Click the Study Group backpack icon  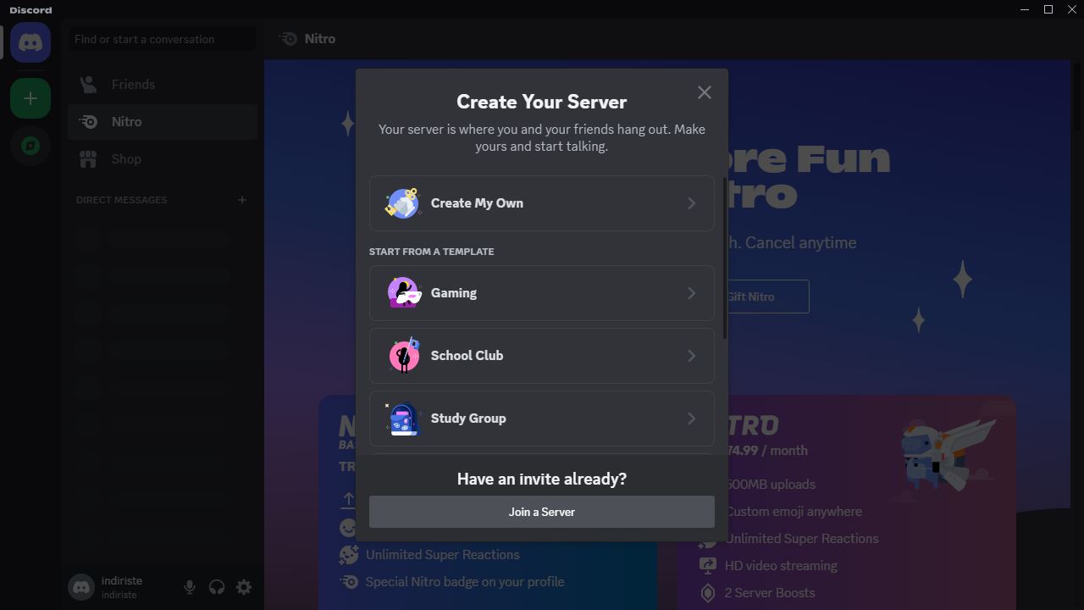[x=403, y=419]
